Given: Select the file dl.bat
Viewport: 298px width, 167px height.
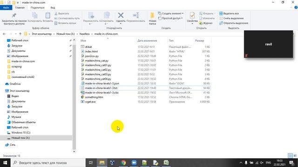Looking at the screenshot, I should [88, 47].
